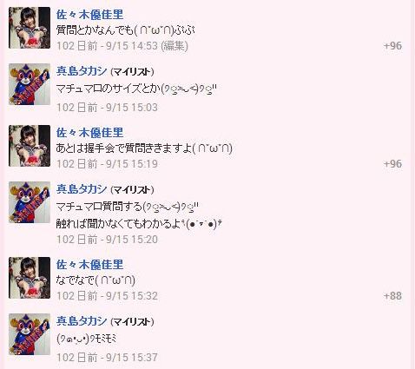415x369 pixels.
Task: Open 真島タカシ name on 15:37 comment
Action: pos(82,321)
